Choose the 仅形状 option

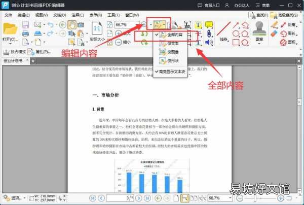(x=170, y=61)
